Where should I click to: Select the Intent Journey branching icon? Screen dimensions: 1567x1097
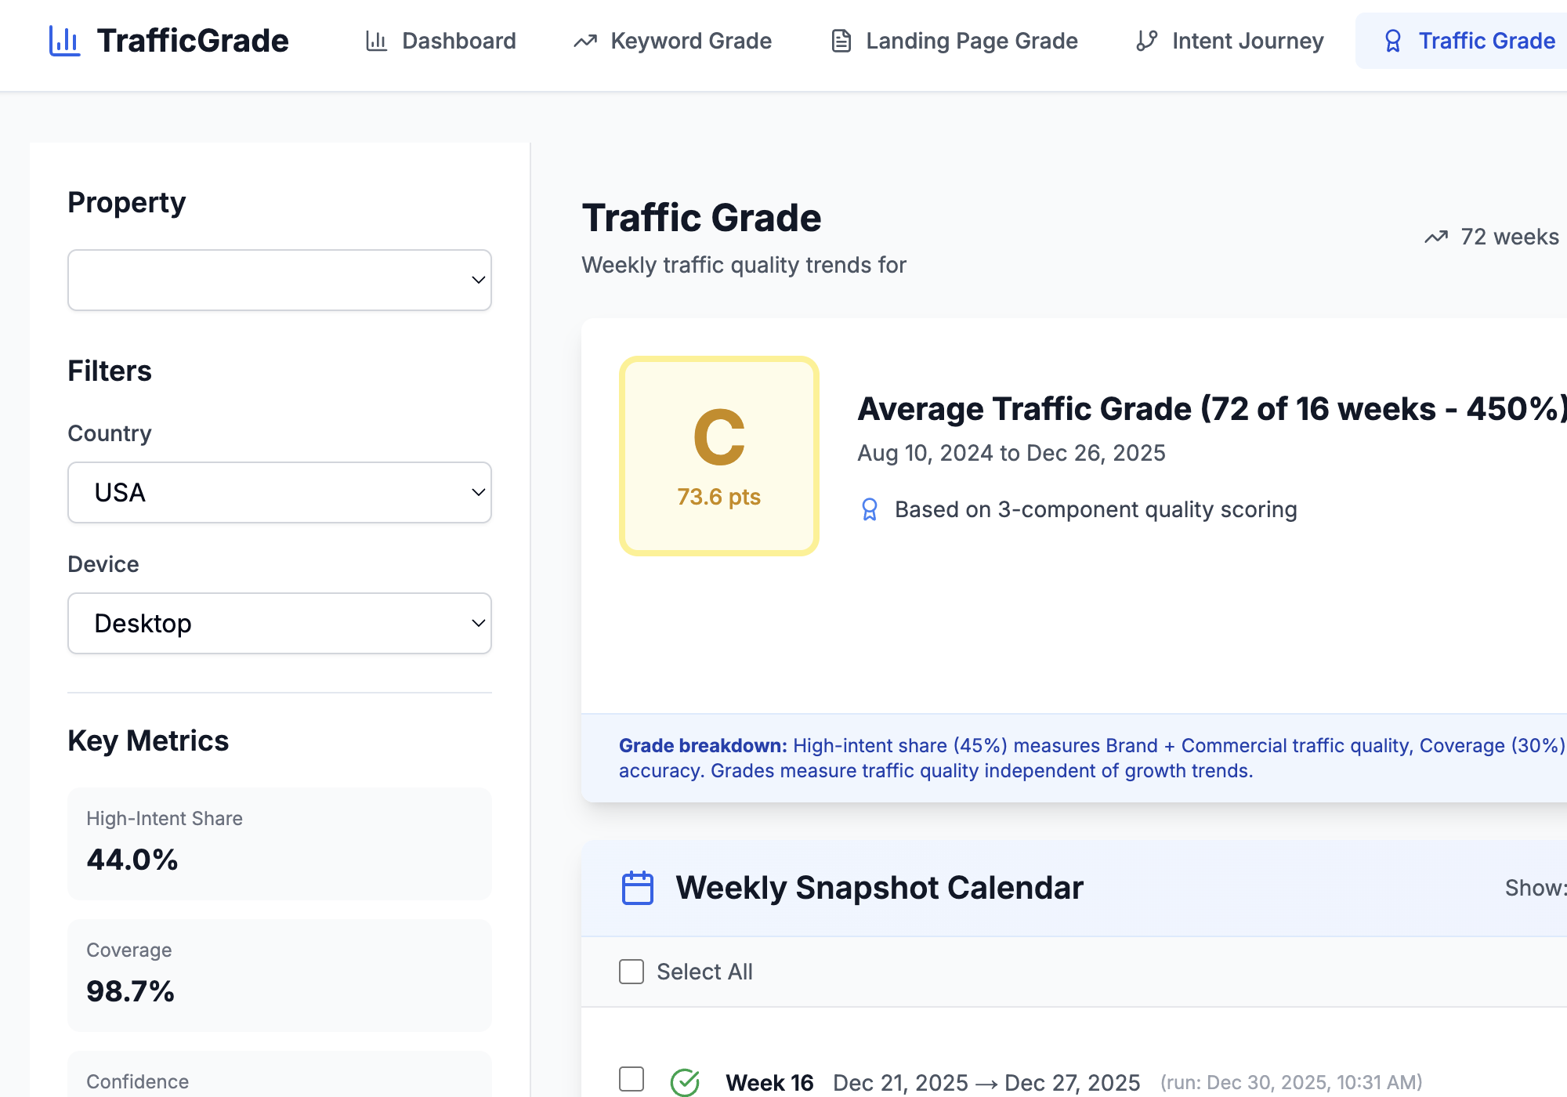1146,41
